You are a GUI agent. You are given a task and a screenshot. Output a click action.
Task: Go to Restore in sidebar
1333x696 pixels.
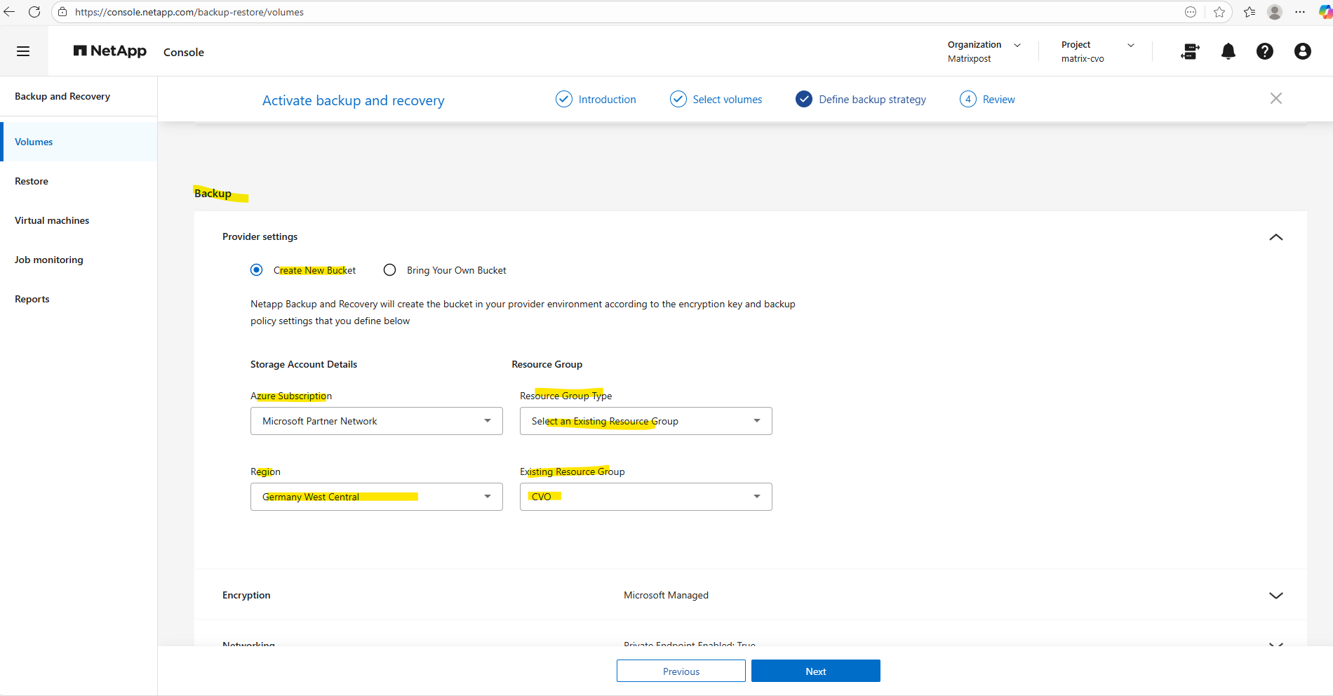pyautogui.click(x=32, y=181)
